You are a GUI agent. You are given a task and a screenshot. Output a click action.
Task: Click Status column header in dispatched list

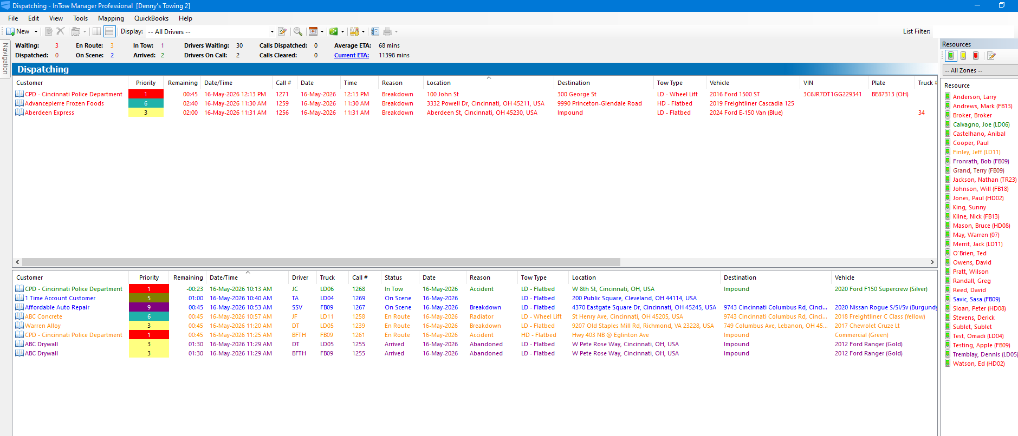(400, 278)
